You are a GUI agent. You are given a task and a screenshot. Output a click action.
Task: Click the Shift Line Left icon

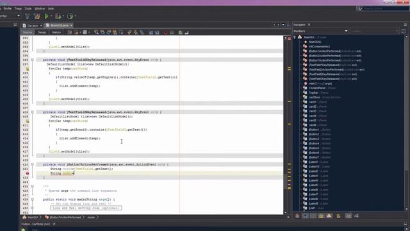(x=151, y=32)
